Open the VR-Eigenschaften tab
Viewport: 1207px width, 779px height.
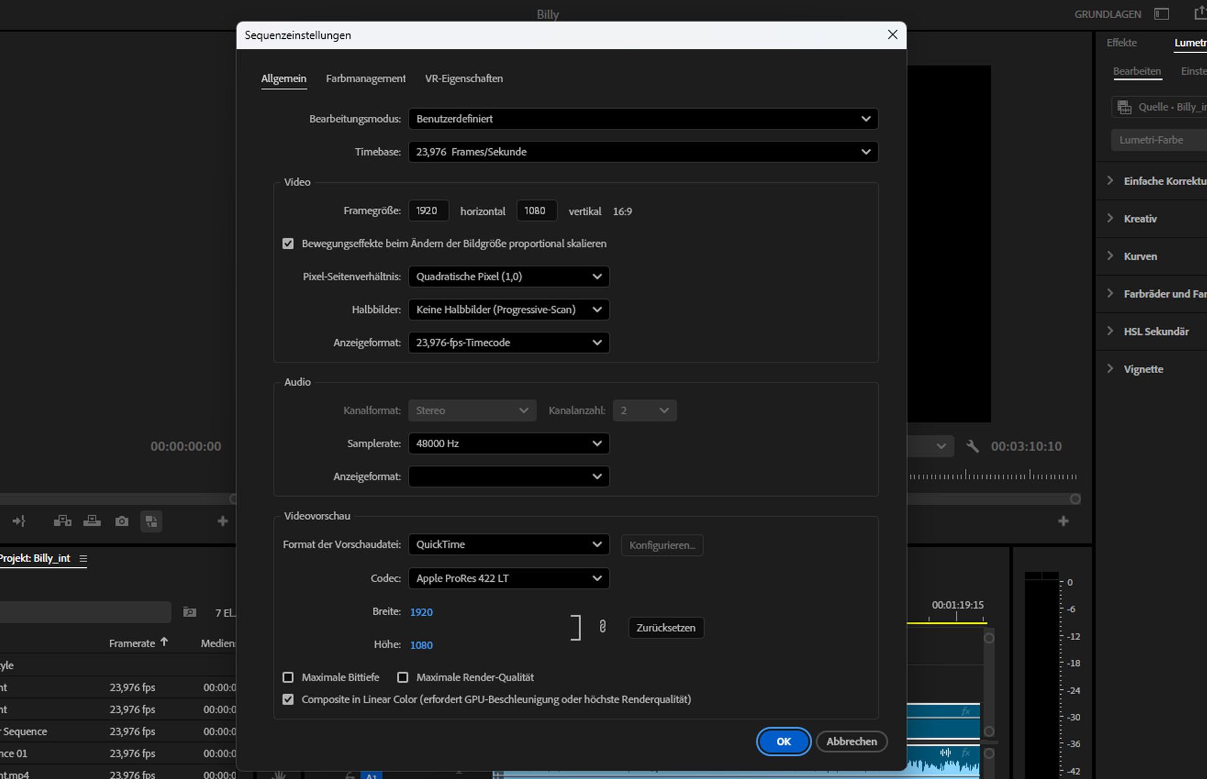[463, 79]
